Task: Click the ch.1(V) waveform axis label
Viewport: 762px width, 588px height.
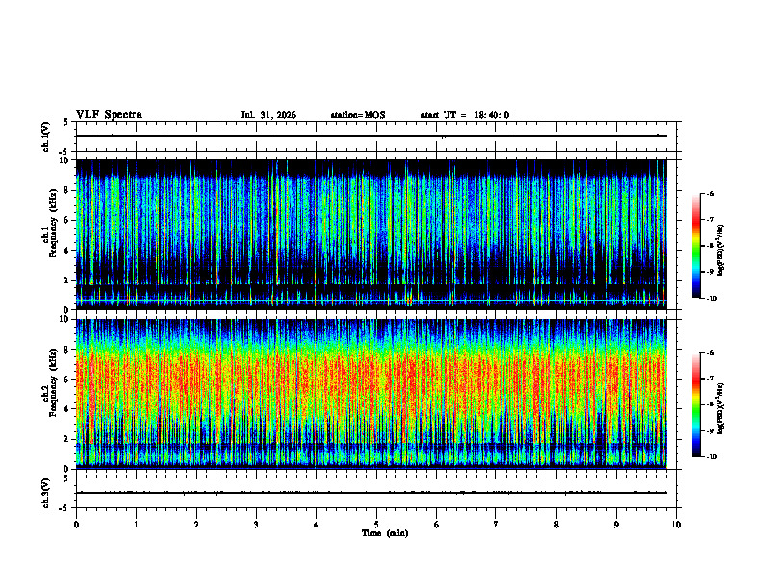Action: point(46,136)
